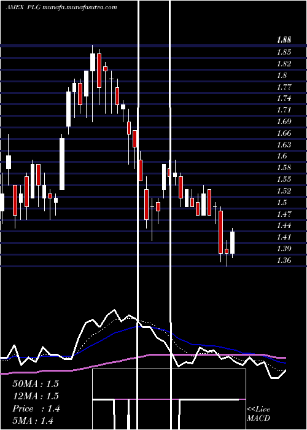Click the 1.77 price level label
Image resolution: width=307 pixels, height=430 pixels.
pos(284,87)
